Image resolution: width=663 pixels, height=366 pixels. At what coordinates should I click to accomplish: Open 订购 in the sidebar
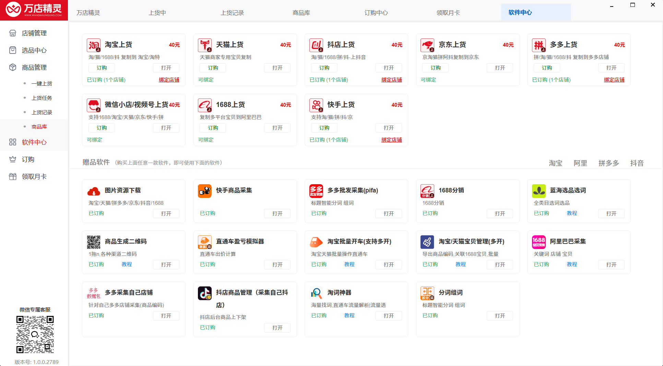click(28, 160)
